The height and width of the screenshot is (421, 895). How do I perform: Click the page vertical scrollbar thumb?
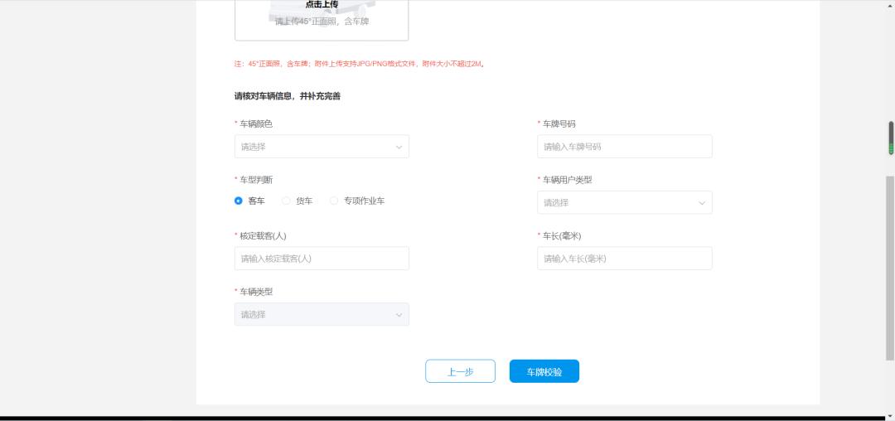coord(890,269)
